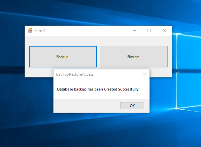Close the BackupRestoreAccess dialog
201x147 pixels.
tap(145, 74)
